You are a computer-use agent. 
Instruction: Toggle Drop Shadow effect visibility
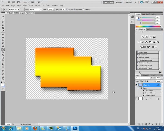144,90
